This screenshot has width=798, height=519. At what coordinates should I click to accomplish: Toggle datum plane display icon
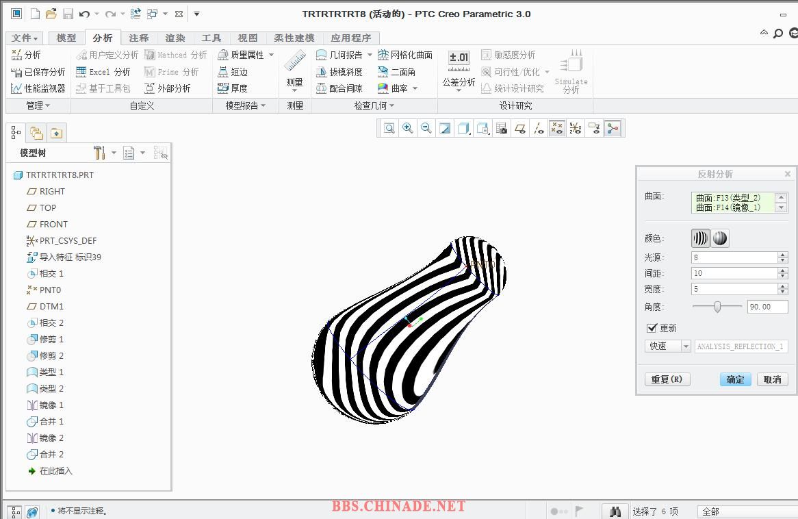click(520, 128)
